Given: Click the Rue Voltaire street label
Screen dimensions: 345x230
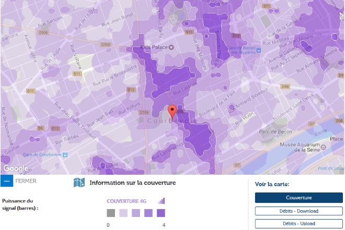Looking at the screenshot, I should pos(76,57).
